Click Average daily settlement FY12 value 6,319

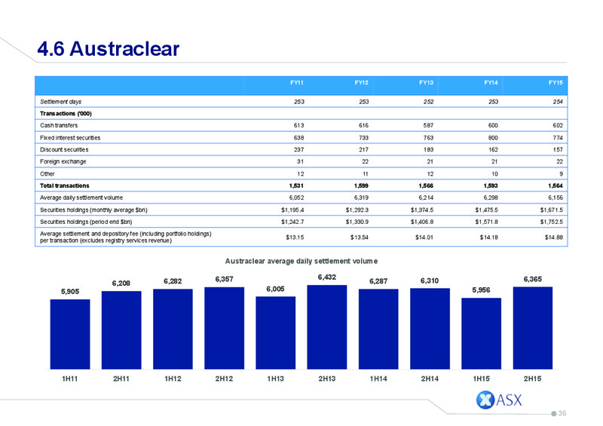coord(361,198)
